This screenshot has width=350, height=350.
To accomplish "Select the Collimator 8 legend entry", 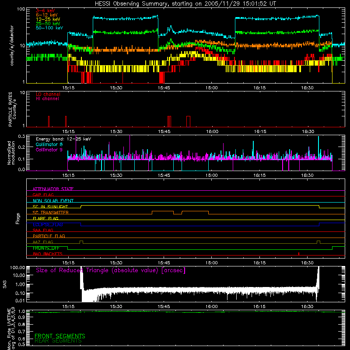I will tap(49, 144).
